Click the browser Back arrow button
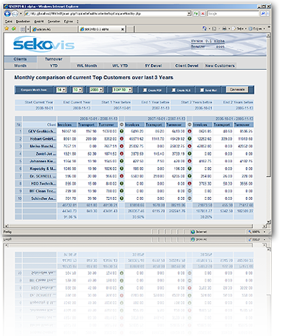Viewport: 282px width, 336px height. [x=7, y=14]
